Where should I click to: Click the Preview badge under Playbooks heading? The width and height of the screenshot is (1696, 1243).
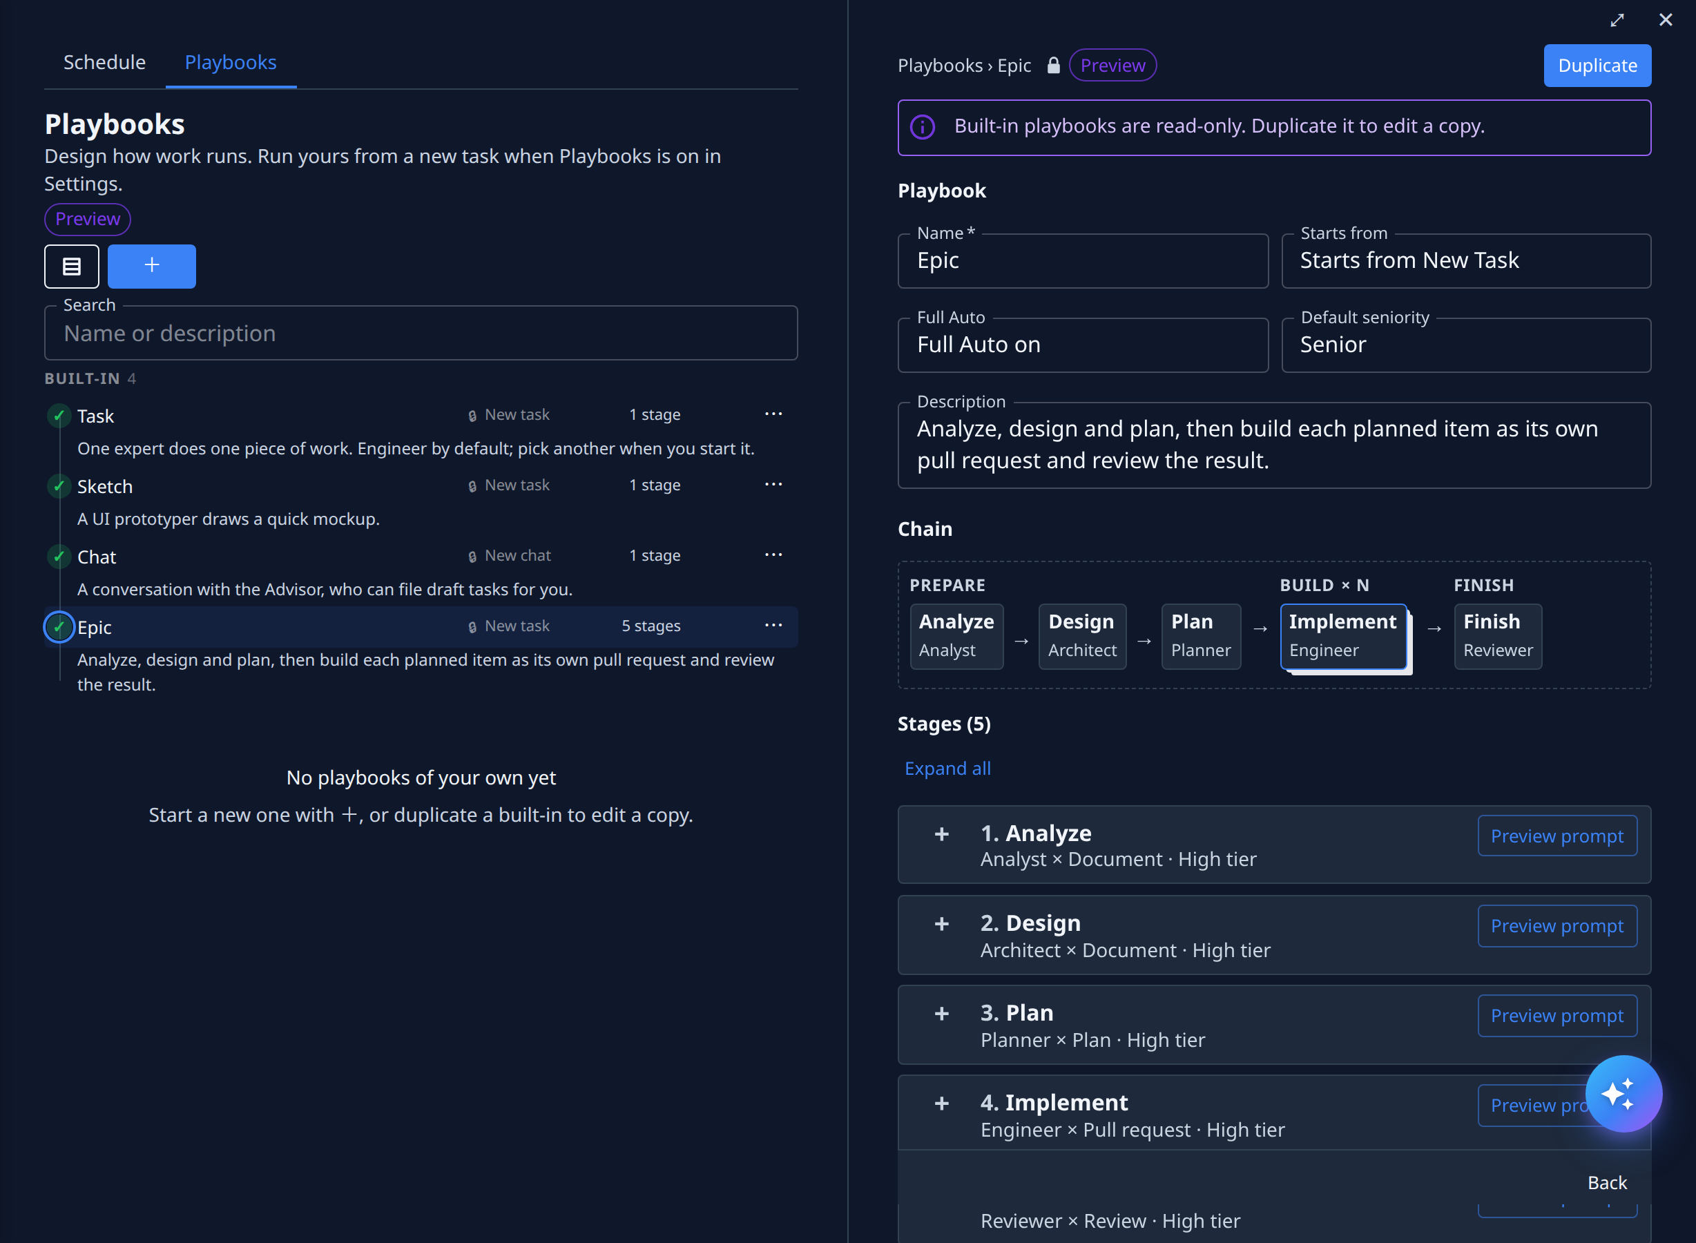[87, 219]
